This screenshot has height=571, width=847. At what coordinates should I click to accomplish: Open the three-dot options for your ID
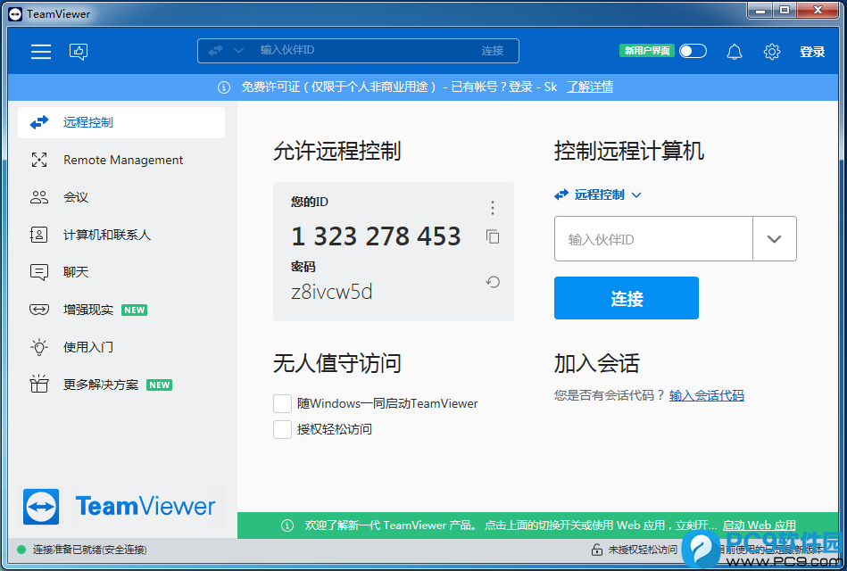click(492, 208)
